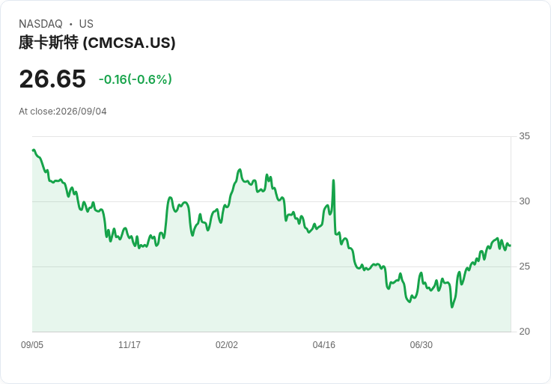Click the chart line starting point near 34

[x=34, y=150]
